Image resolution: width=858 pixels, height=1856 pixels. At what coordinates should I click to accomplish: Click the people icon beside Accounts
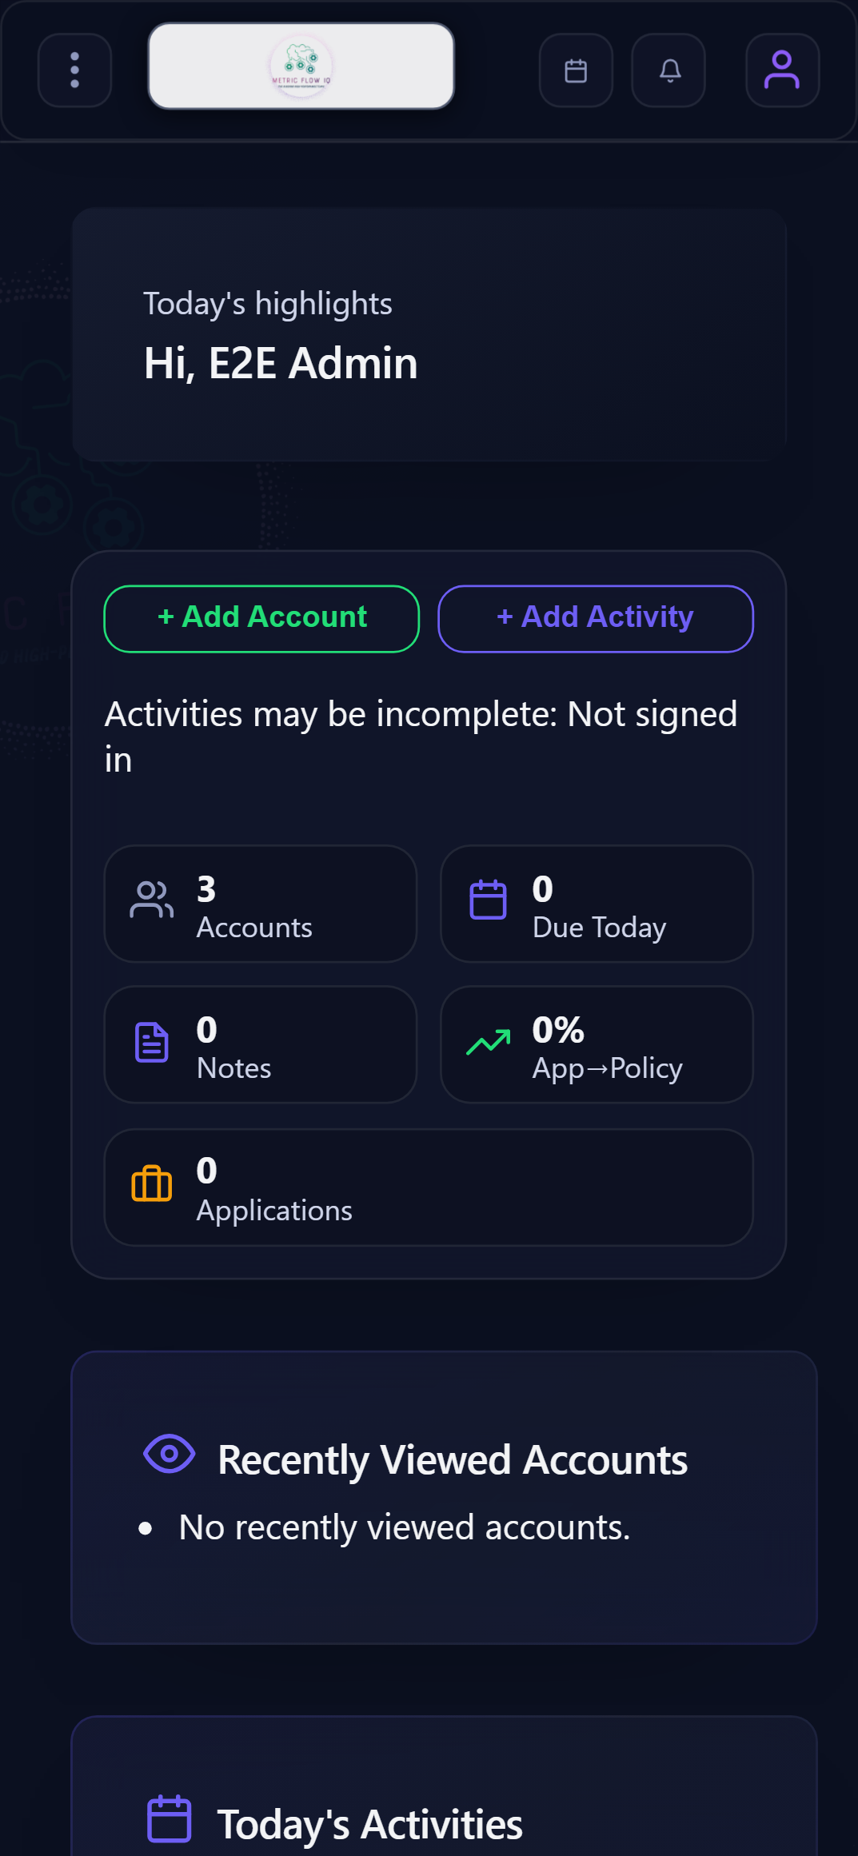click(x=151, y=900)
